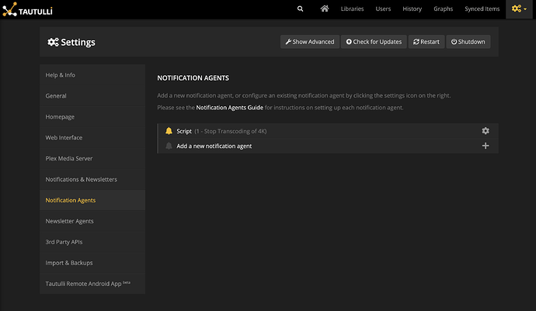Click the Settings page heading
The image size is (536, 311).
click(71, 42)
